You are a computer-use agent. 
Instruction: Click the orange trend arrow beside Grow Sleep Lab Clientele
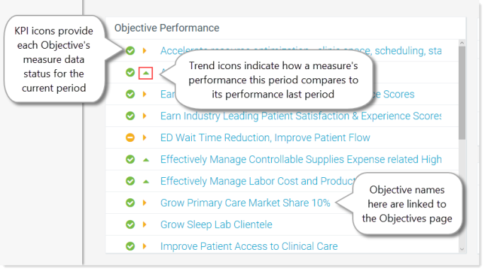[x=144, y=224]
